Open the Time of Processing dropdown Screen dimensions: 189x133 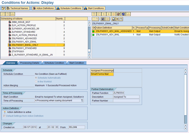coord(82,100)
